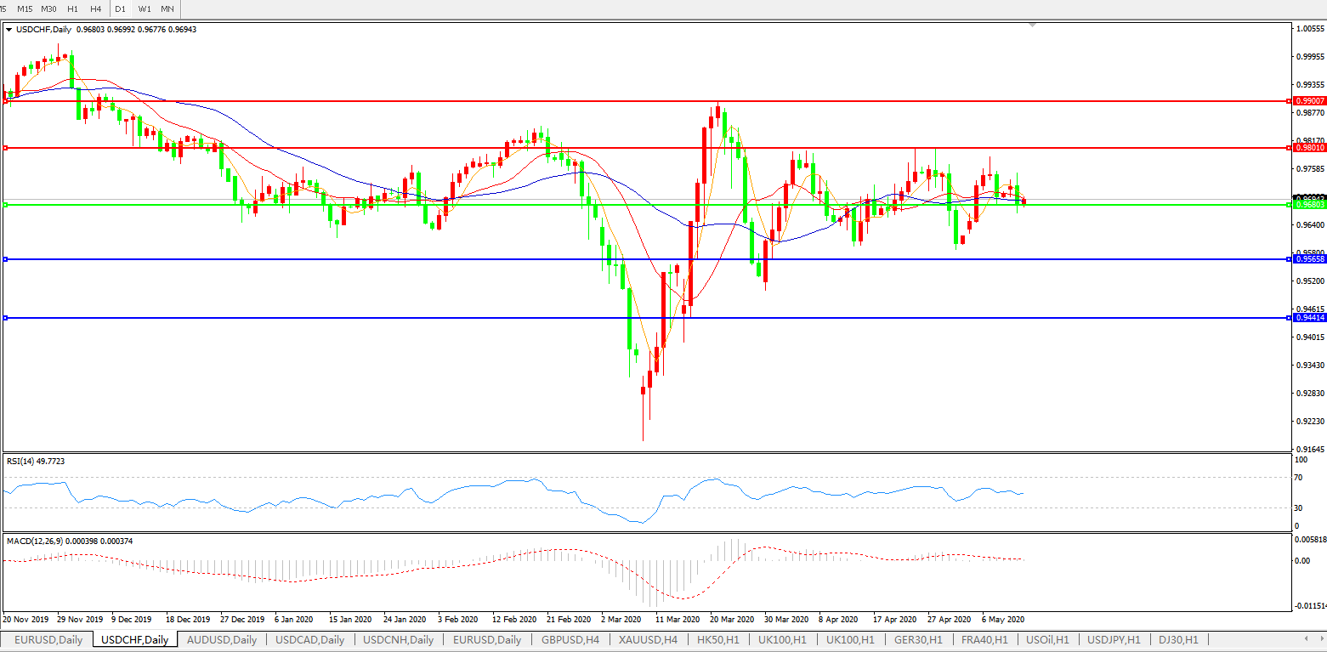The width and height of the screenshot is (1327, 652).
Task: Switch to the M15 timeframe
Action: (26, 9)
